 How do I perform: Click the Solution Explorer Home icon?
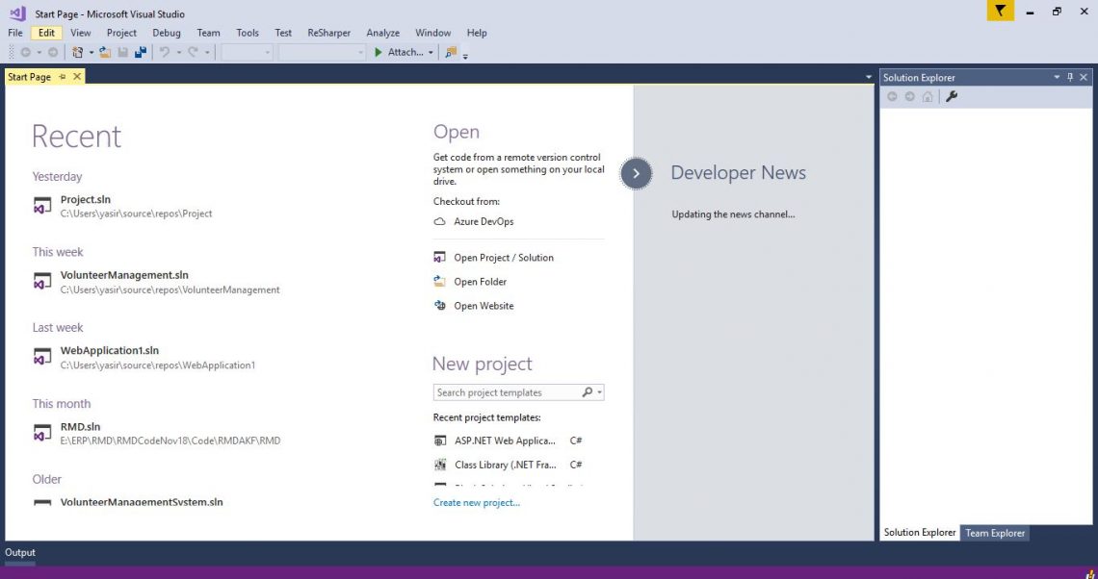(928, 96)
